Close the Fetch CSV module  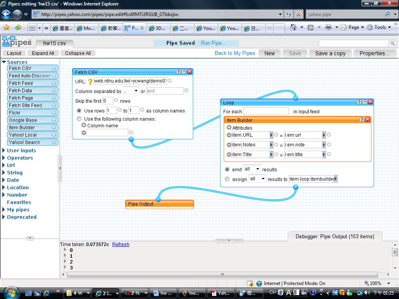[189, 72]
